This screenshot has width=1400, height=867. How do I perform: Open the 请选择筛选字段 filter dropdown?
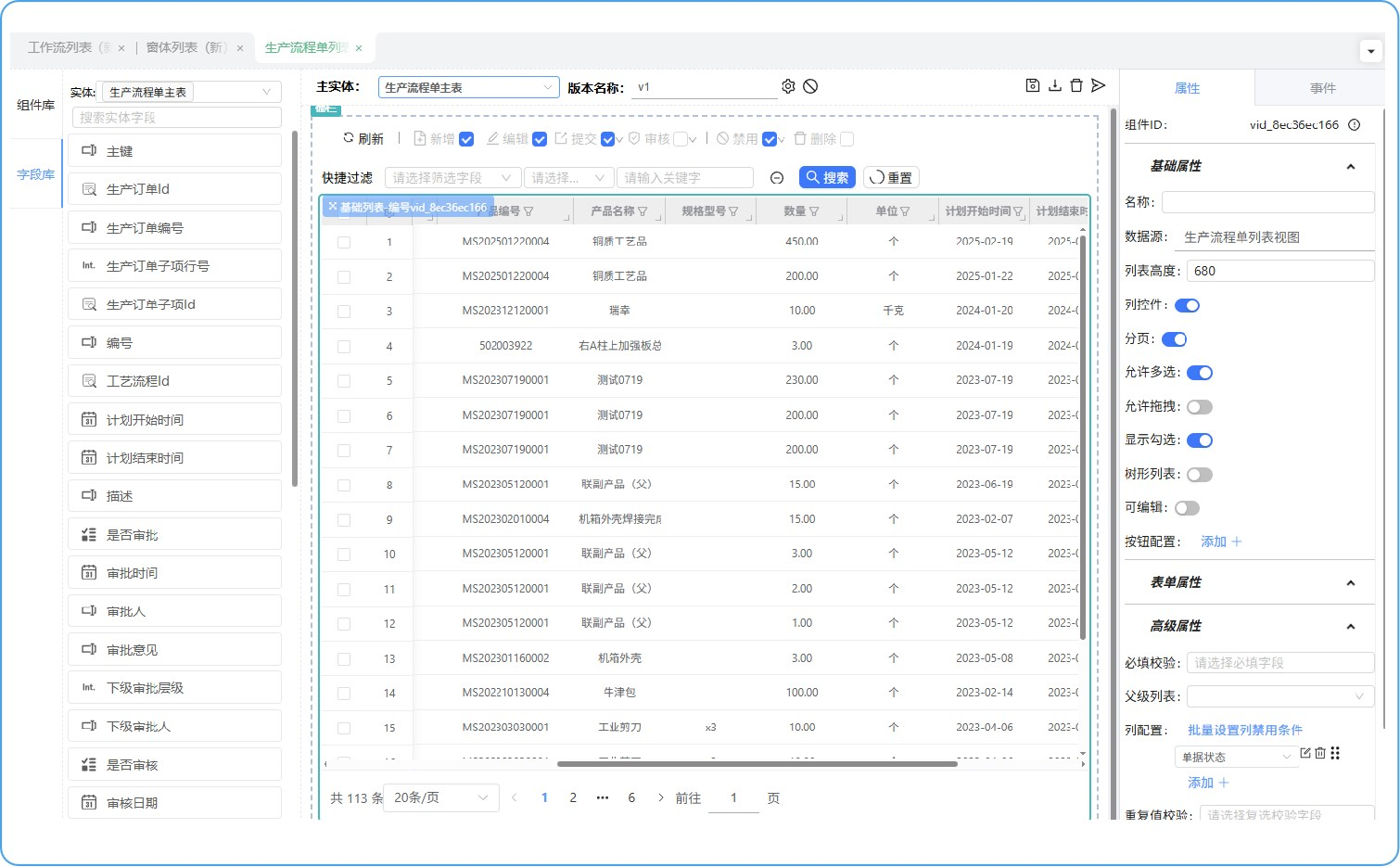452,178
